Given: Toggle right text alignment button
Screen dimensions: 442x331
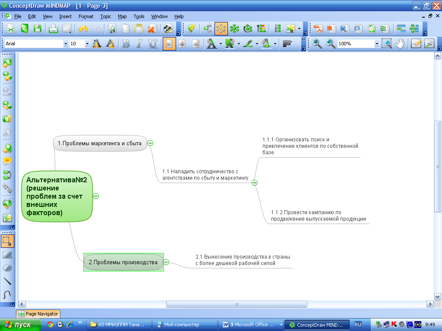Looking at the screenshot, I should coord(196,44).
